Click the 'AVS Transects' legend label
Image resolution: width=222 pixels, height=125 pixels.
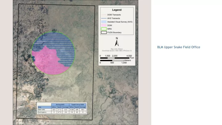[113, 18]
